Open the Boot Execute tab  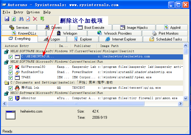point(91,27)
